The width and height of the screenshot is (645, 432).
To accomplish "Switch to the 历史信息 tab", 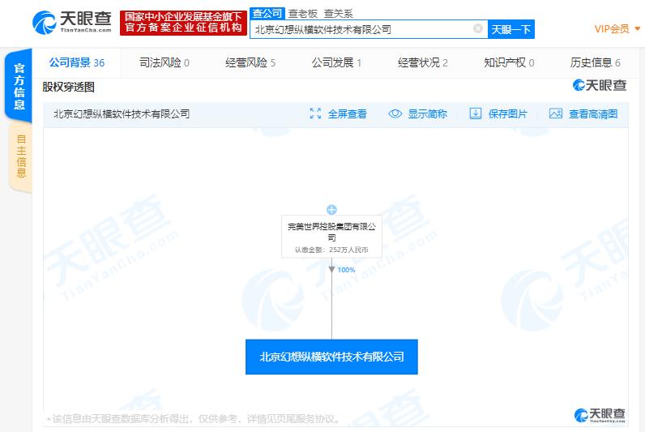I will pos(595,62).
